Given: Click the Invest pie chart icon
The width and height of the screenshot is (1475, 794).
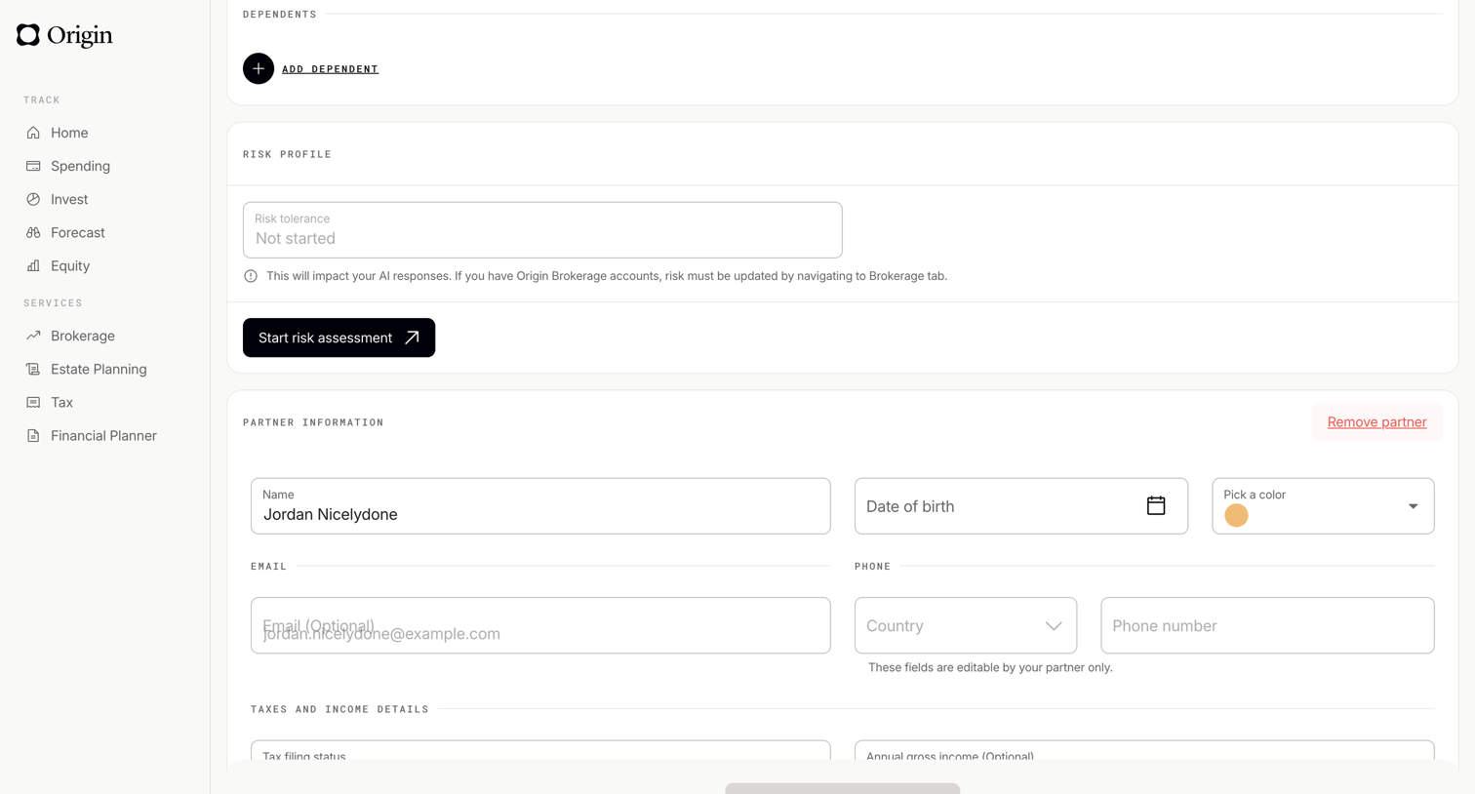Looking at the screenshot, I should [33, 199].
